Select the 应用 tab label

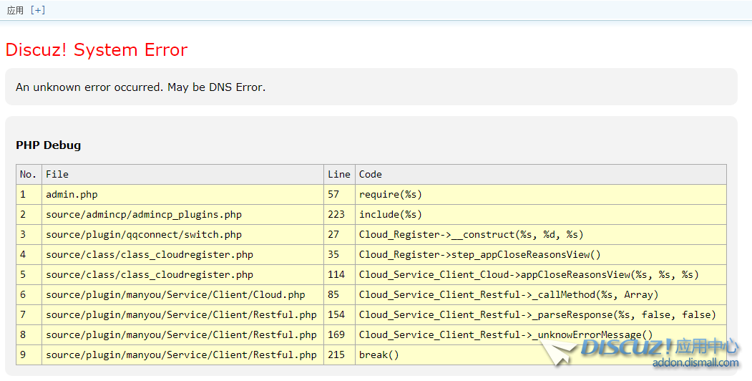click(15, 10)
